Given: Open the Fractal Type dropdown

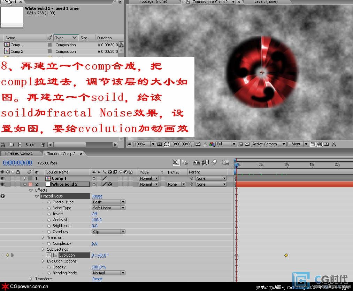Looking at the screenshot, I should pos(108,202).
